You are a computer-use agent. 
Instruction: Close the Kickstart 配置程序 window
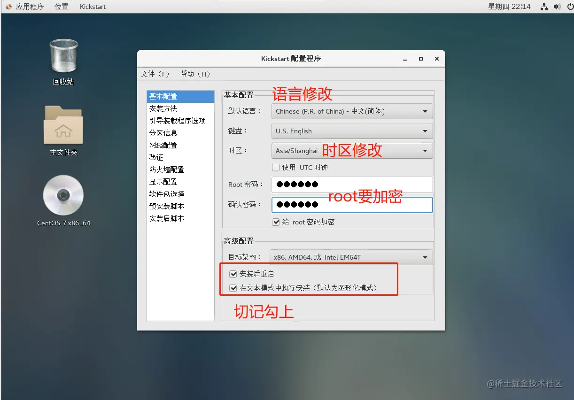pyautogui.click(x=437, y=59)
